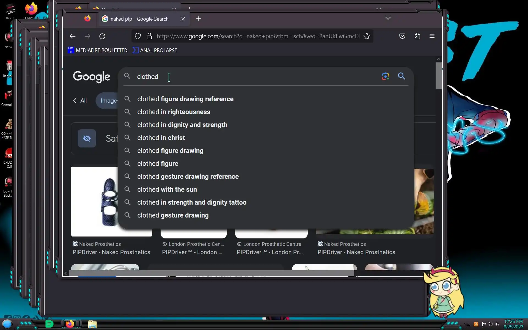Choose suggestion 'clothed with the sun'
The image size is (528, 330).
click(x=167, y=189)
